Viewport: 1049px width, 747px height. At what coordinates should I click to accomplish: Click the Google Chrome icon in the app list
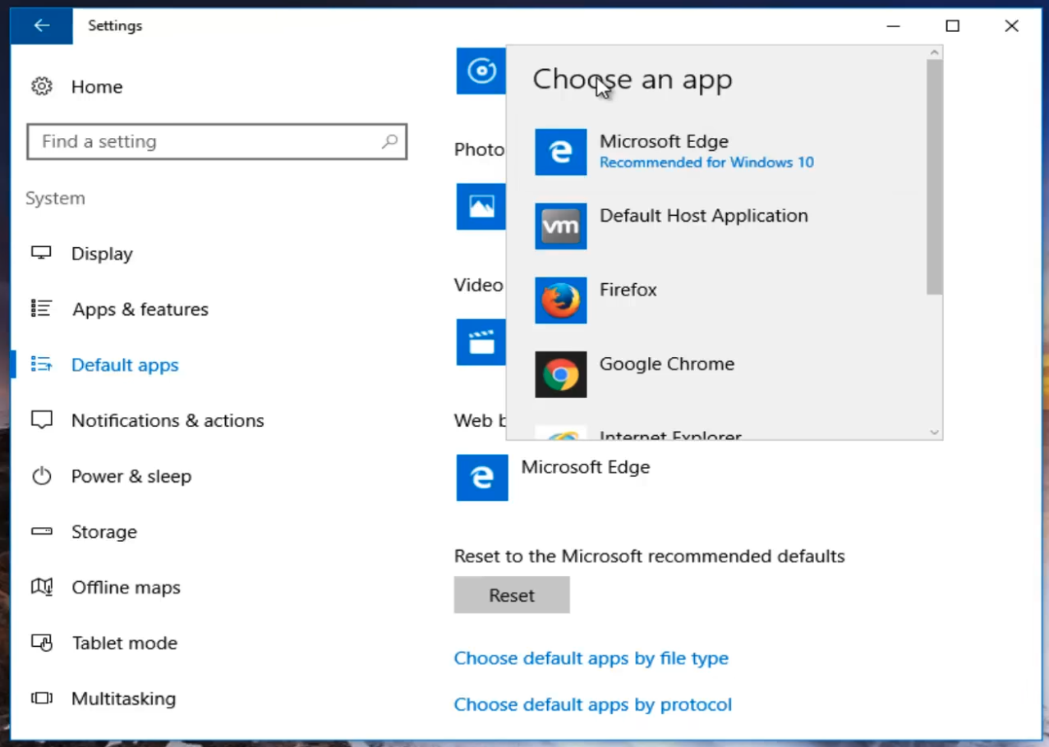(561, 374)
